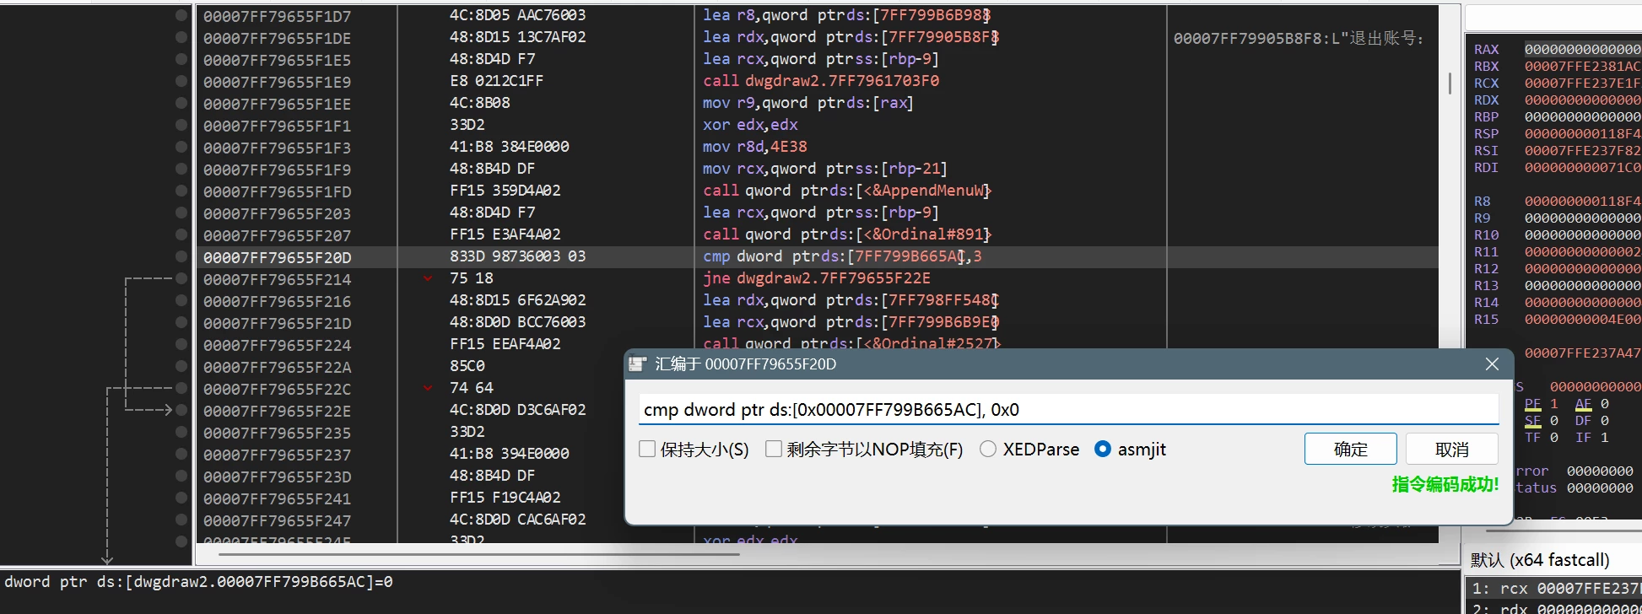
Task: Toggle breakpoint dot at 00007FF79655F1D7
Action: coord(181,15)
